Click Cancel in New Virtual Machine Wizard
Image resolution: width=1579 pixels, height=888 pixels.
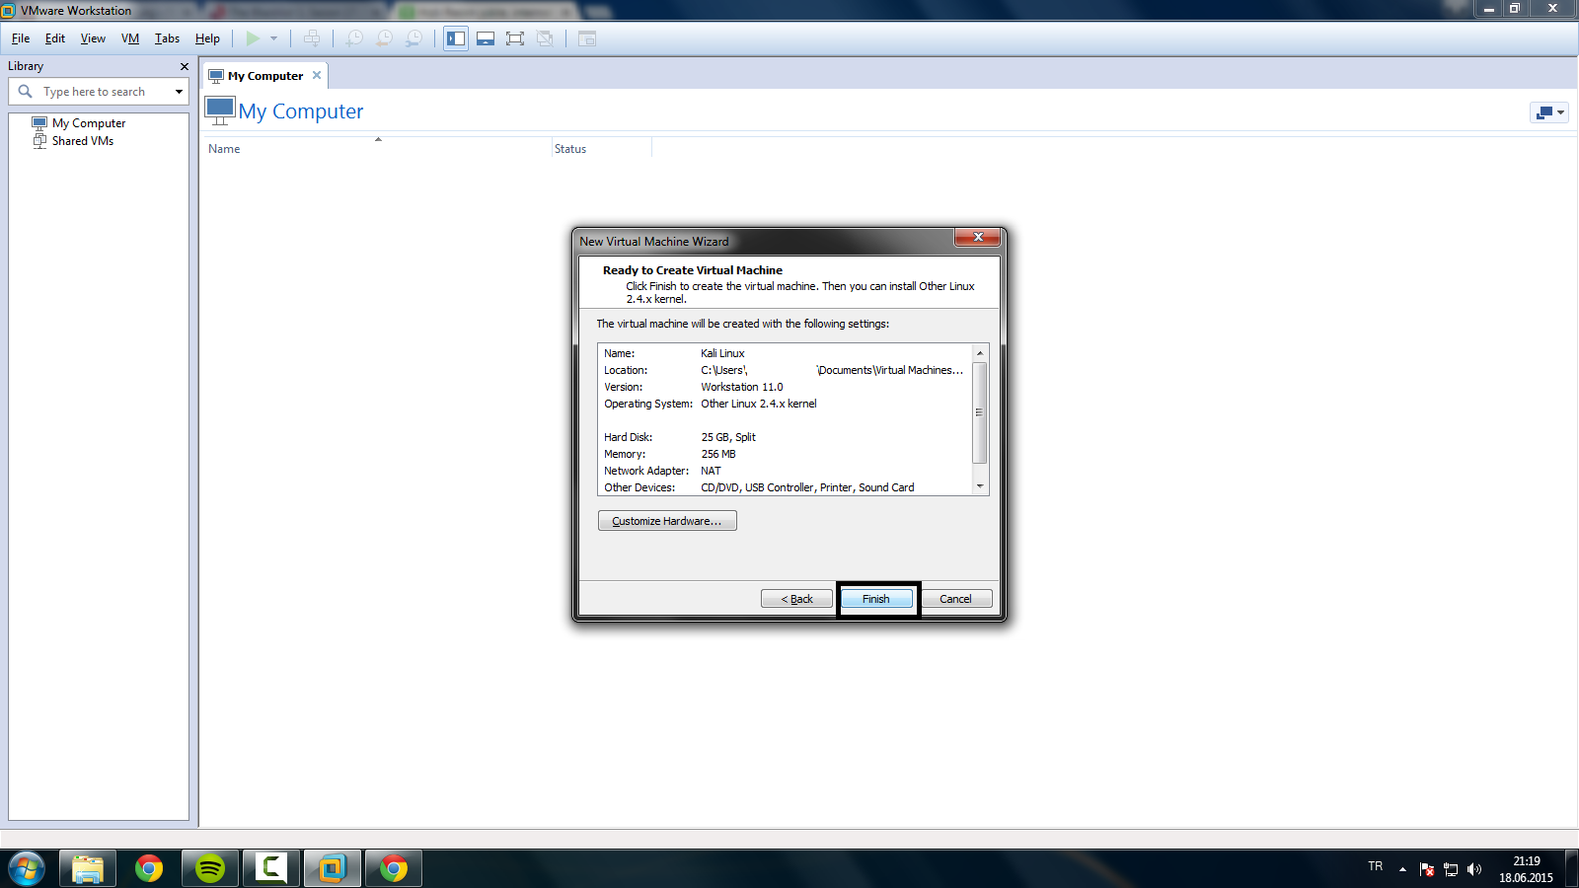click(x=955, y=599)
